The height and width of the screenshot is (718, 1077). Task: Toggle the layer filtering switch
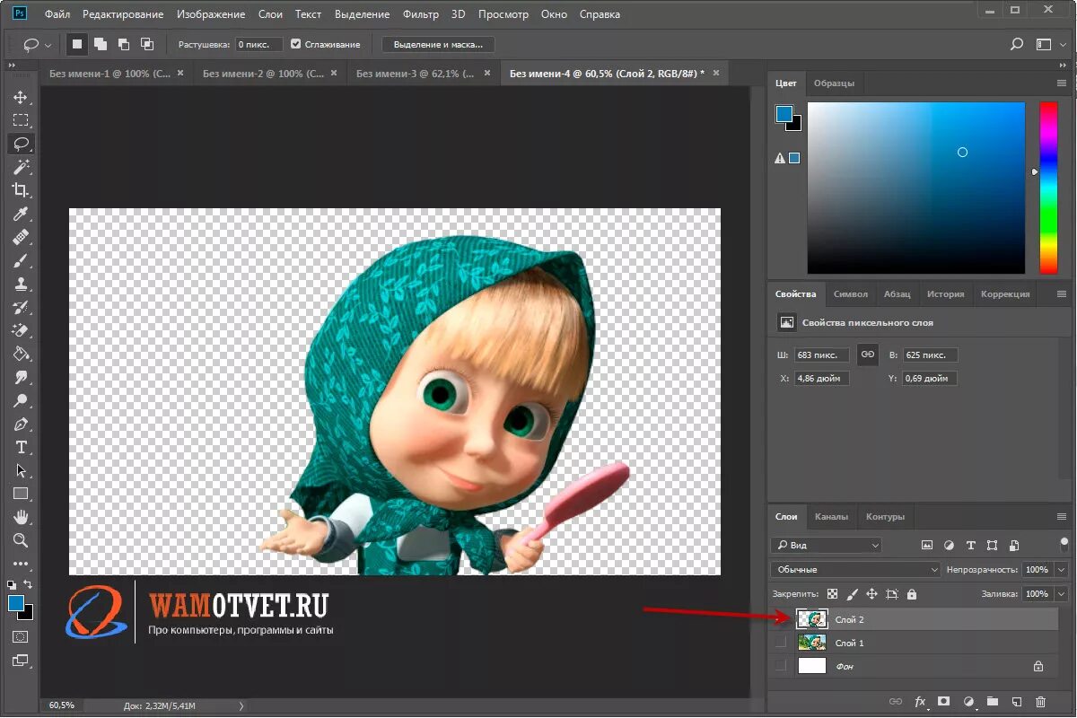1064,543
